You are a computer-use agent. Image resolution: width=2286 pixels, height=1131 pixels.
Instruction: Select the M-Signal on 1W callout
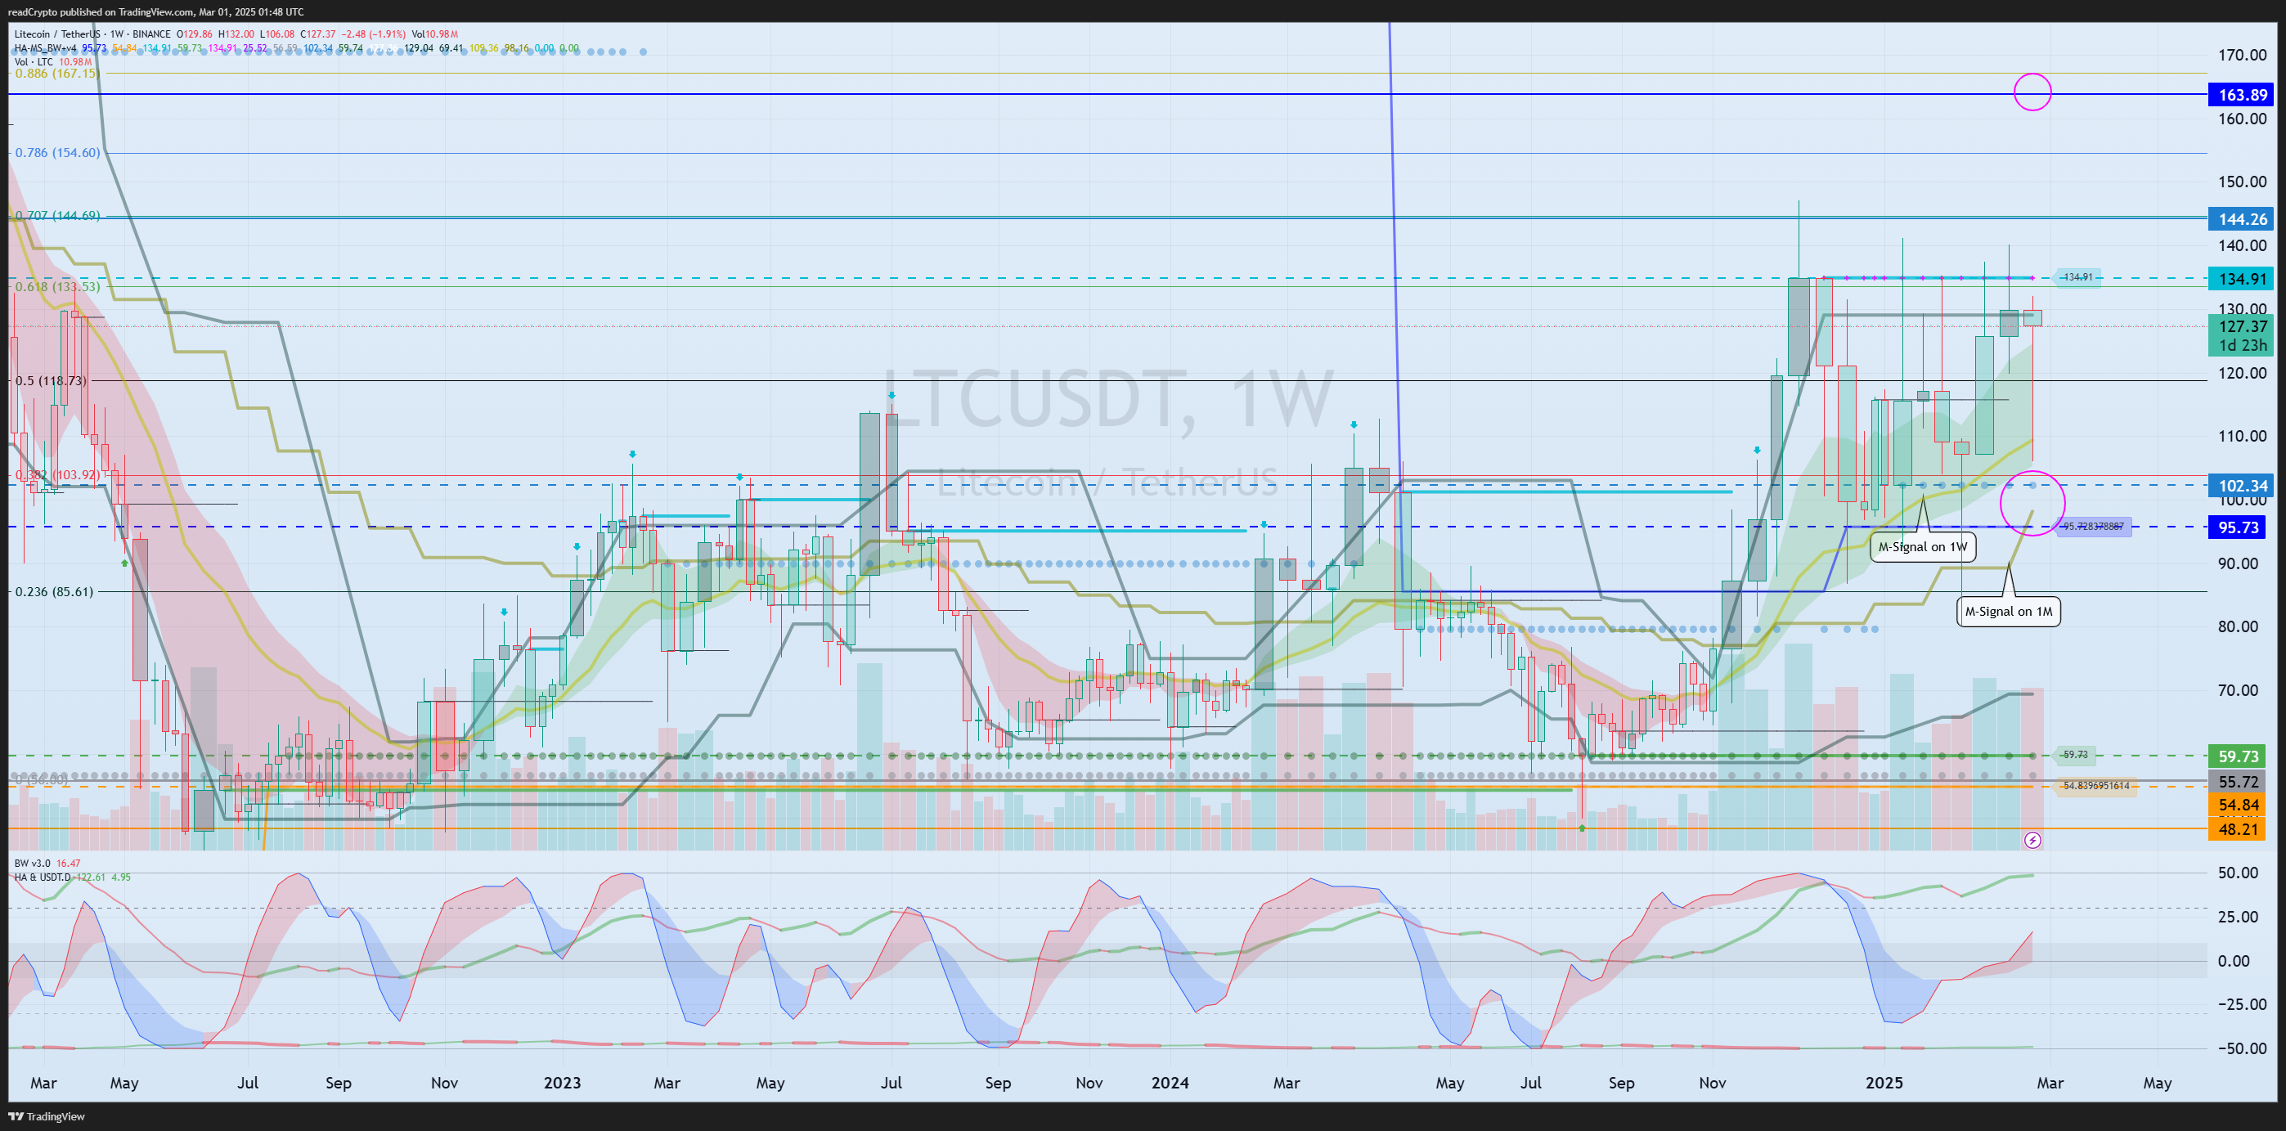pos(1922,546)
